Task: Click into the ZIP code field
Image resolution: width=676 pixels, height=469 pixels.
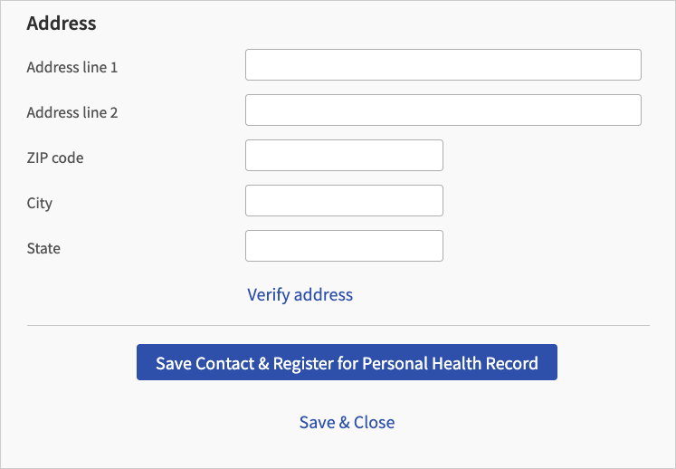Action: (x=344, y=156)
